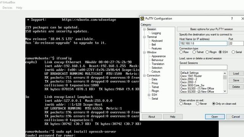Open the Proxy category
Image resolution: width=244 pixels, height=137 pixels.
pos(155,83)
